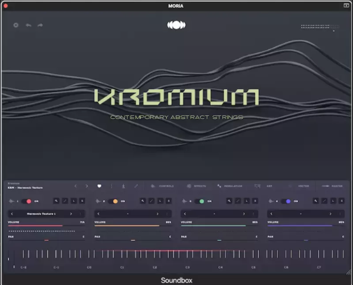This screenshot has width=353, height=285.
Task: Click layer 1 waveform icon
Action: tap(12, 201)
